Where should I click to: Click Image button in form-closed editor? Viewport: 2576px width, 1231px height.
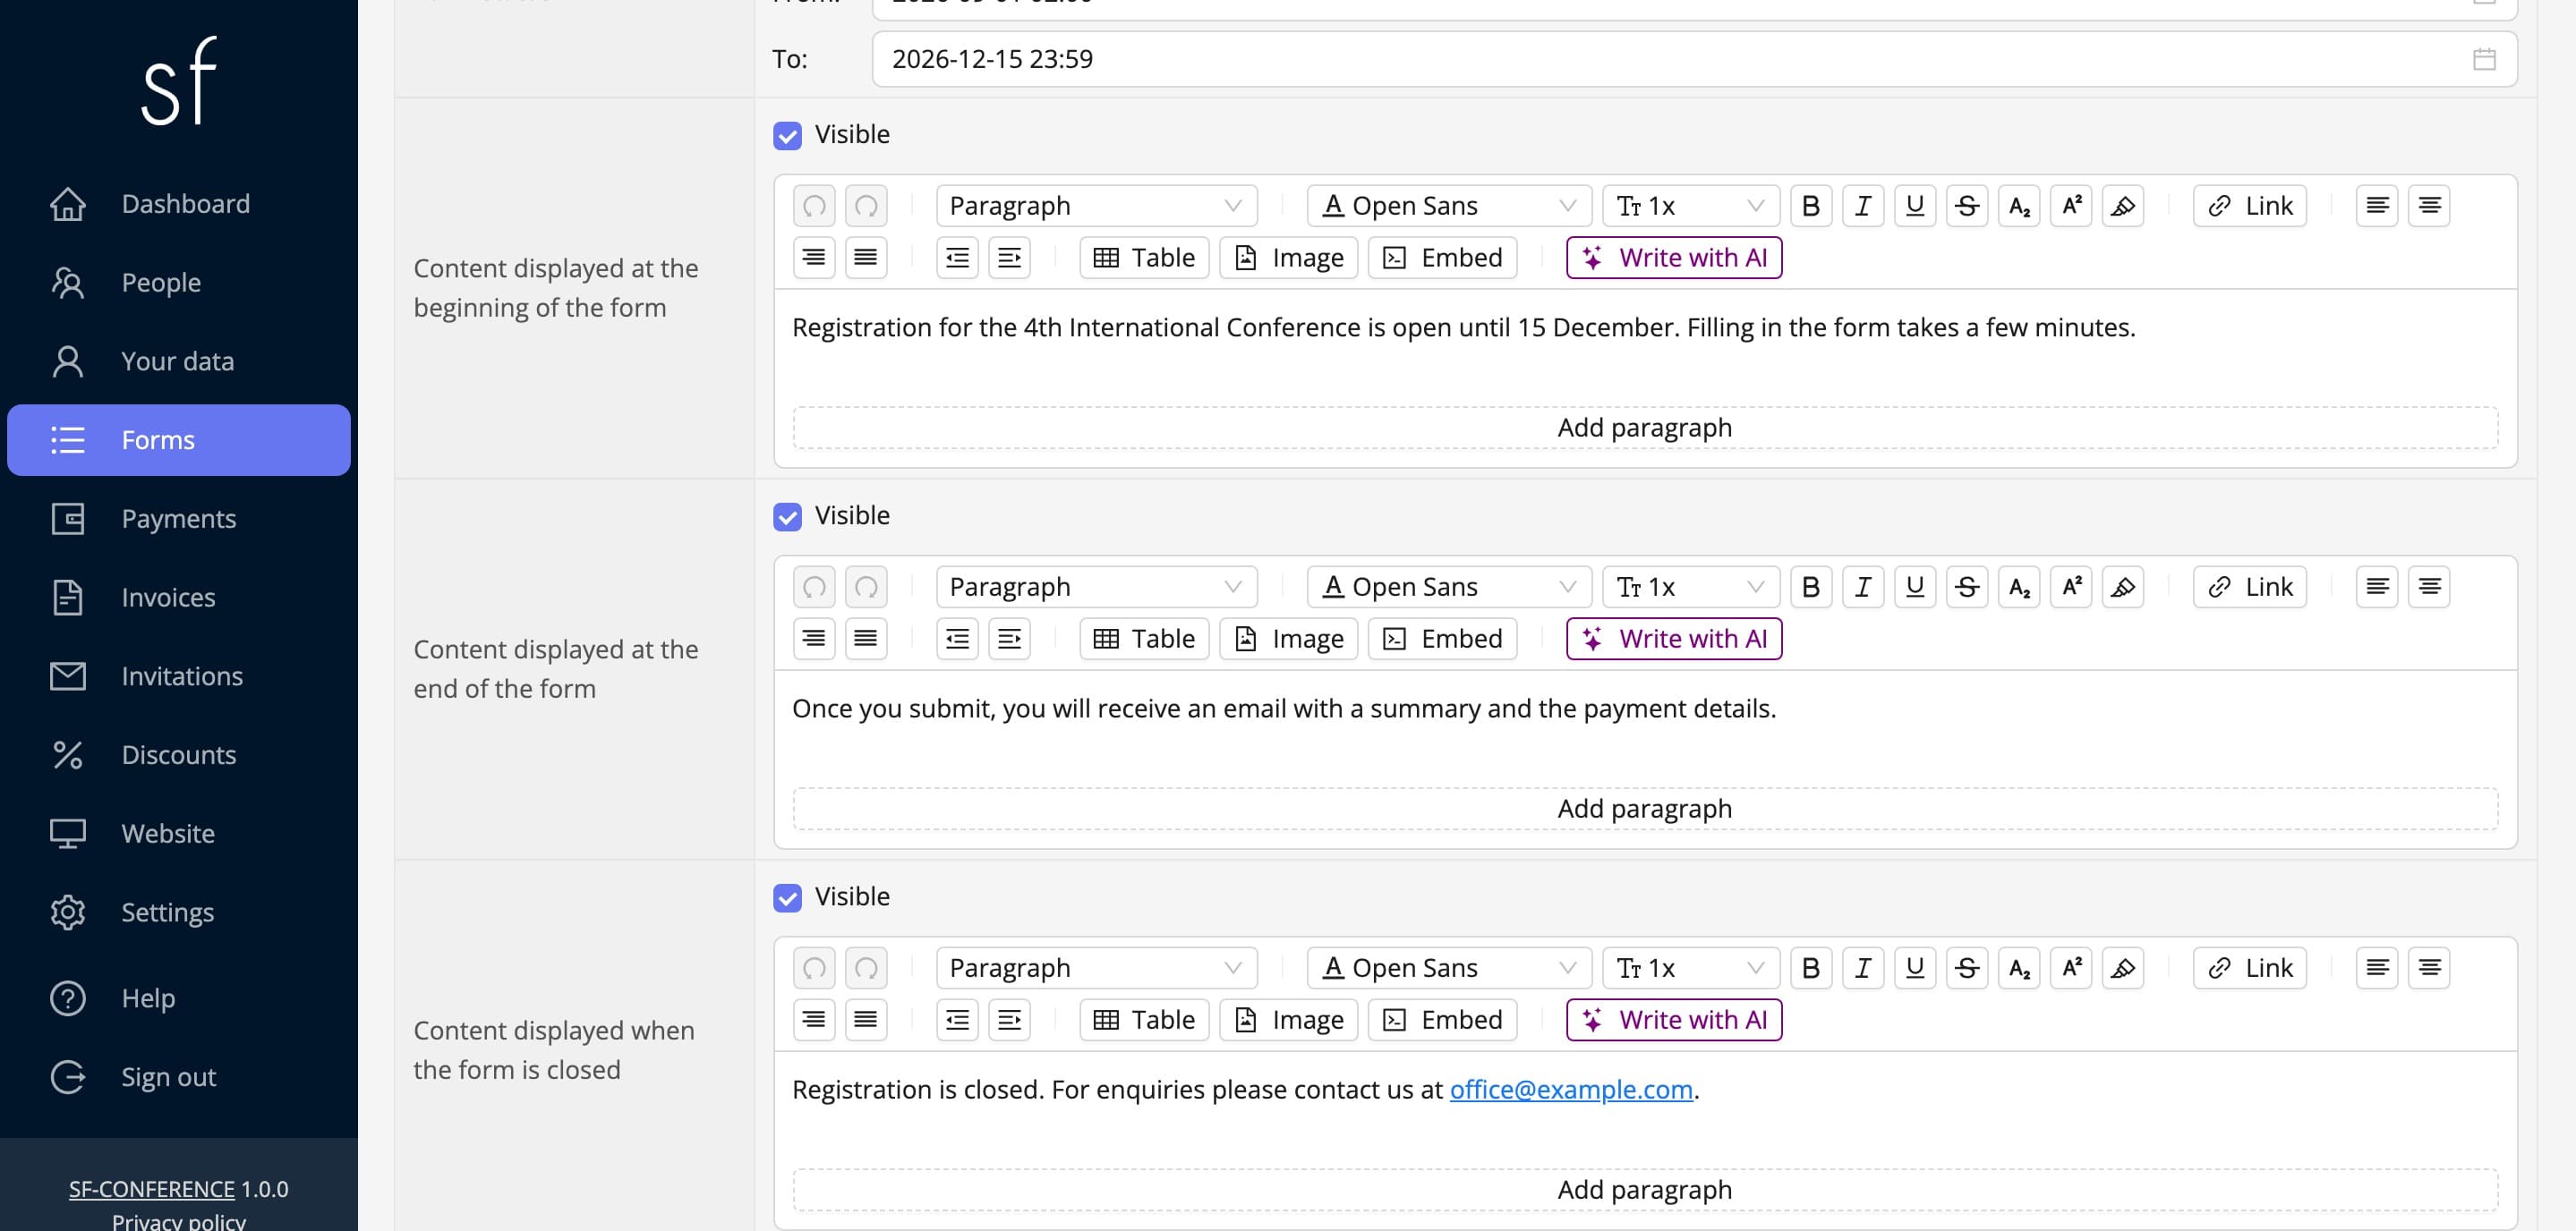pyautogui.click(x=1288, y=1020)
